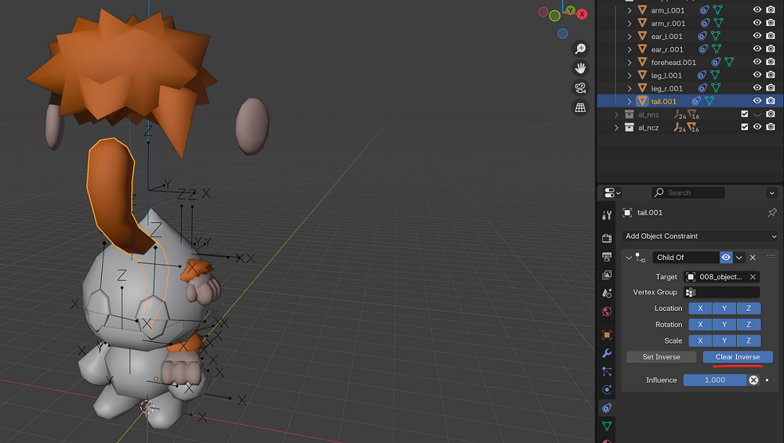Delete the Child Of constraint with X
This screenshot has height=443, width=784.
pos(753,258)
